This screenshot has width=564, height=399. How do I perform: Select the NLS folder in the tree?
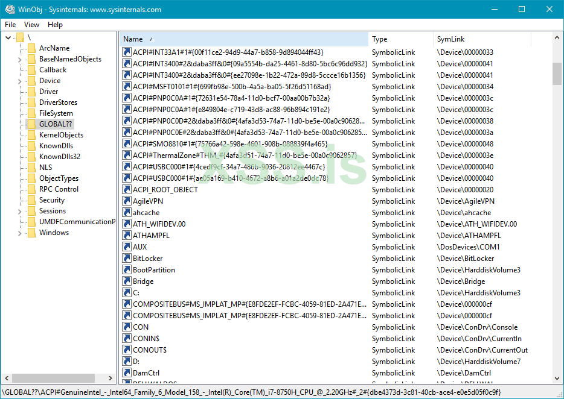click(46, 168)
